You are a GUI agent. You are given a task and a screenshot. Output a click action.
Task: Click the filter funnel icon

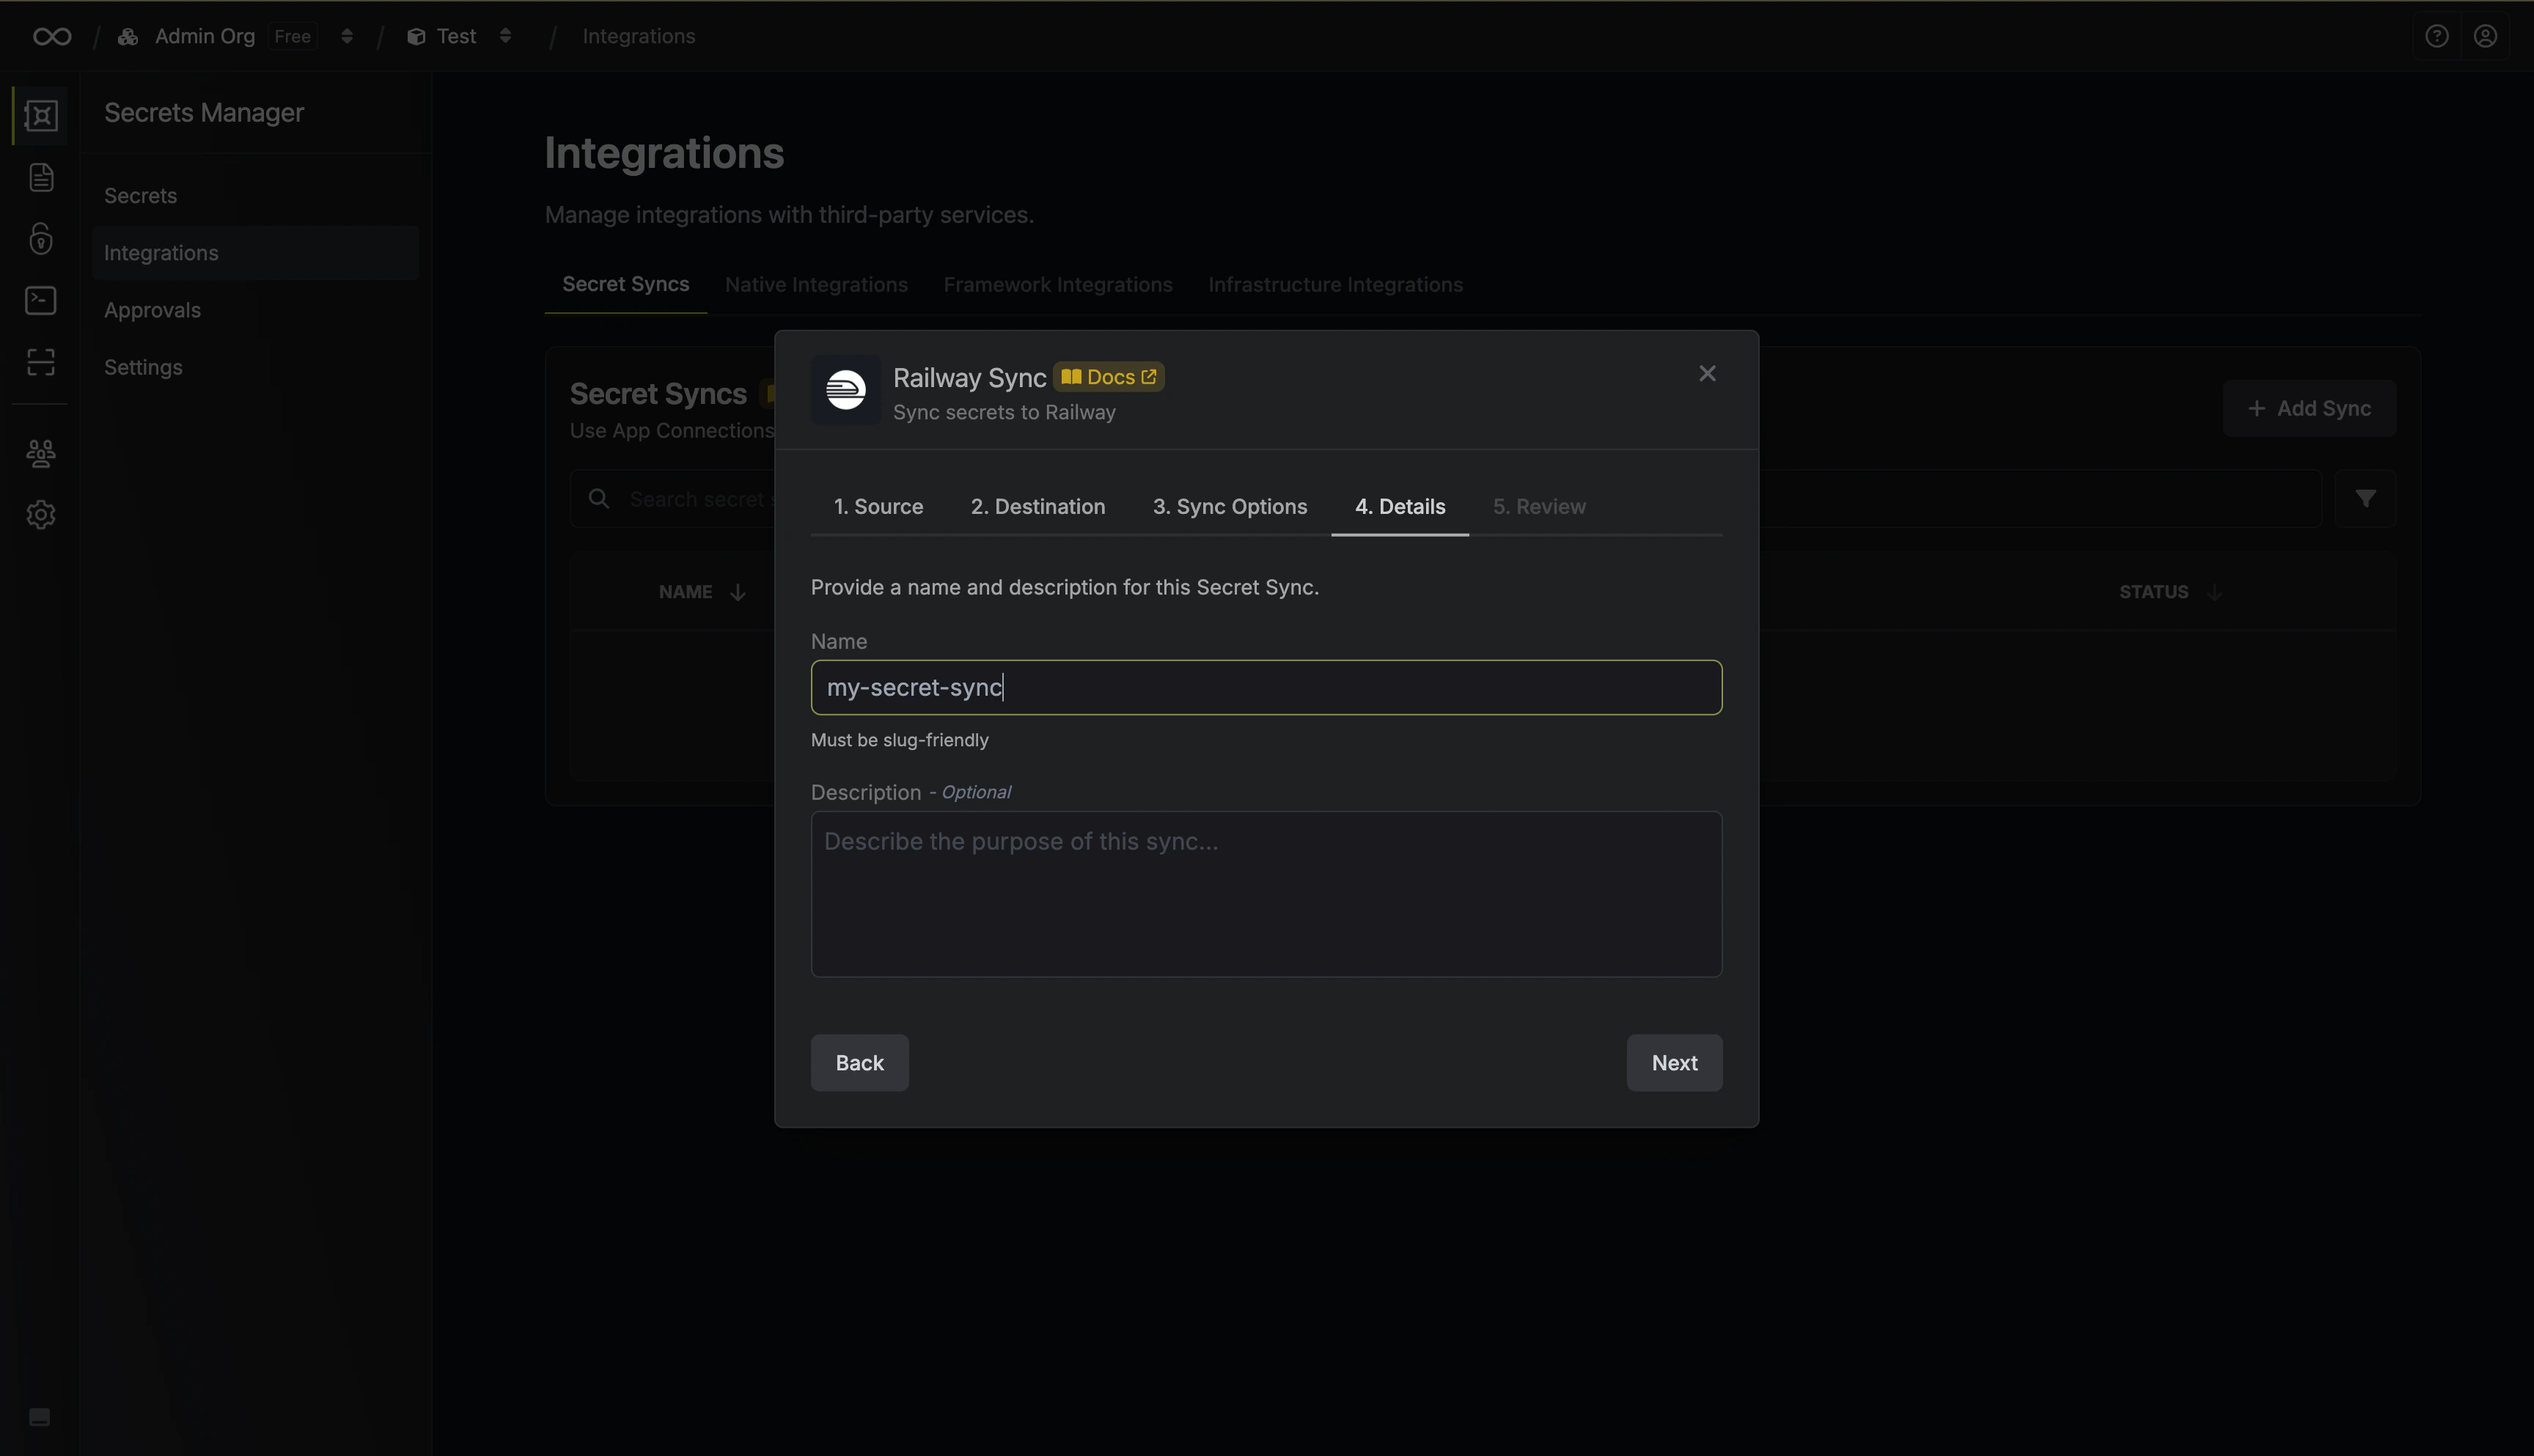(x=2365, y=498)
